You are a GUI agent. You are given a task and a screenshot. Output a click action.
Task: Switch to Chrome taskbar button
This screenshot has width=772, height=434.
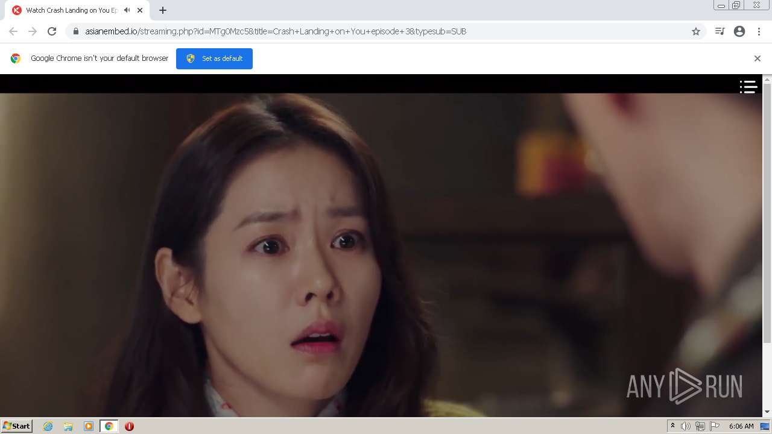point(109,426)
